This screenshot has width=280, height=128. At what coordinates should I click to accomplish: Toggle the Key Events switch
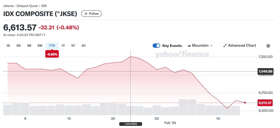click(156, 46)
